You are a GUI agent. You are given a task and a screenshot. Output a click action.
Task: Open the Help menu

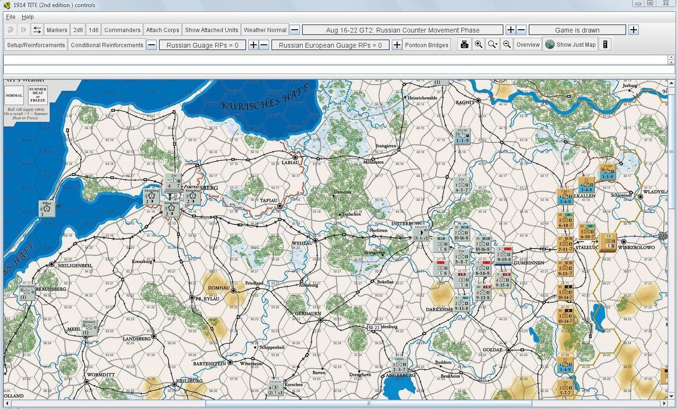point(28,17)
